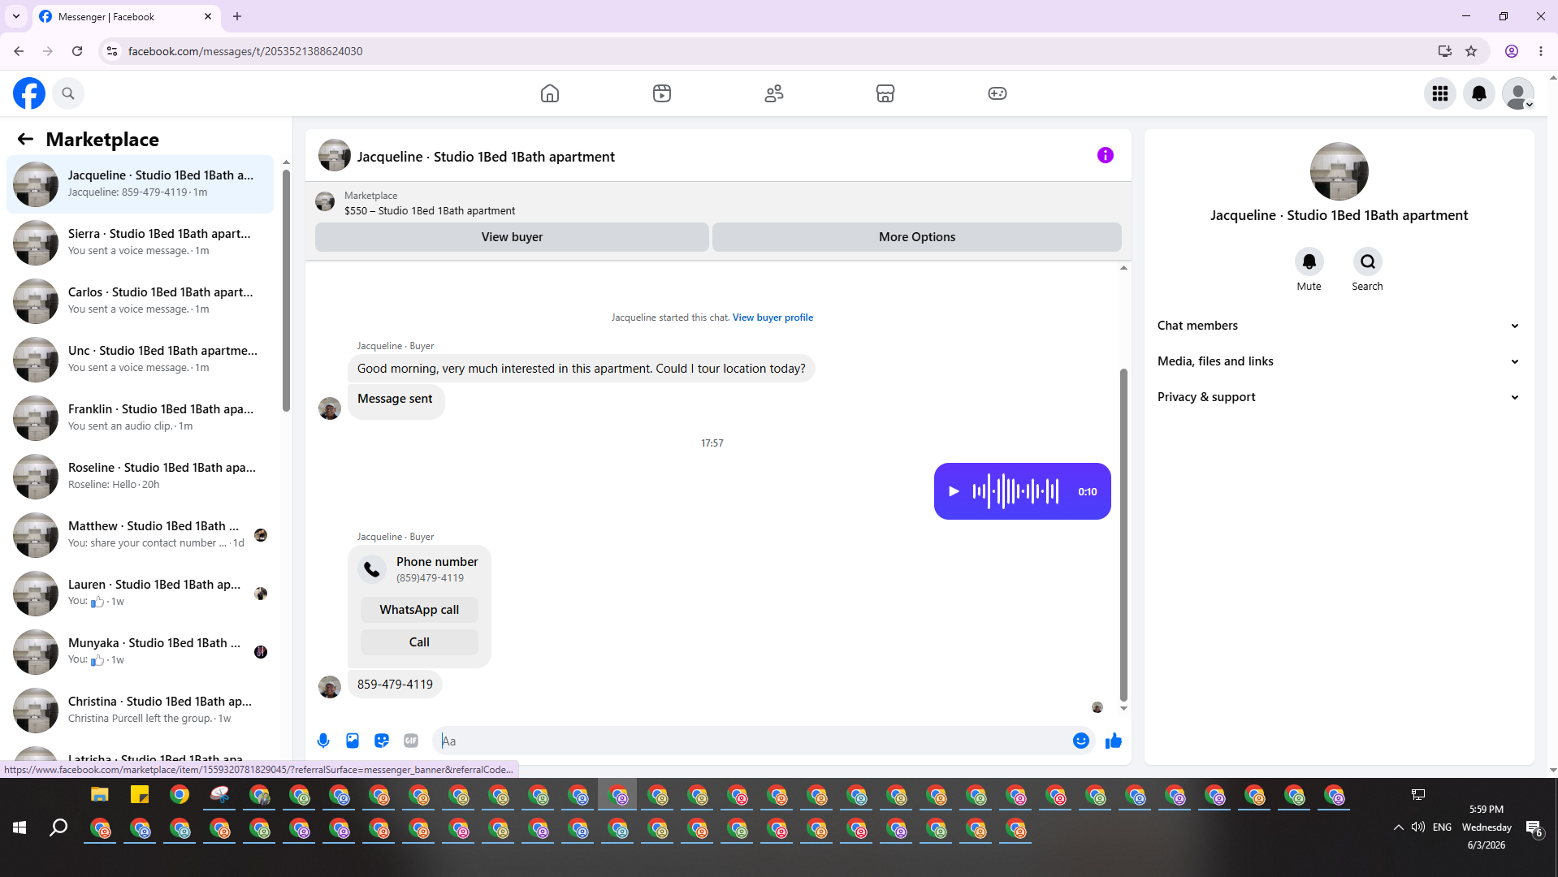Image resolution: width=1558 pixels, height=877 pixels.
Task: Click the Call button
Action: pyautogui.click(x=419, y=642)
